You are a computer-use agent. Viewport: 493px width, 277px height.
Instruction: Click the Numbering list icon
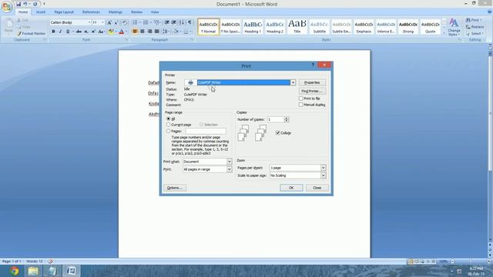146,22
